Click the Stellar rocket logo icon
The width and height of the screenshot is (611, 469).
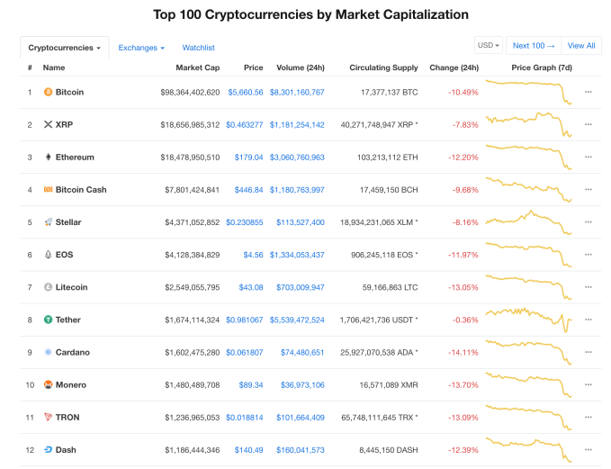point(48,222)
